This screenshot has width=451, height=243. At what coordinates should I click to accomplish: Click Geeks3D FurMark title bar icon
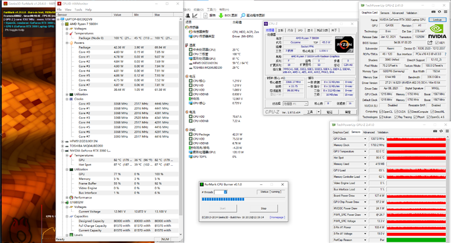tap(5, 4)
